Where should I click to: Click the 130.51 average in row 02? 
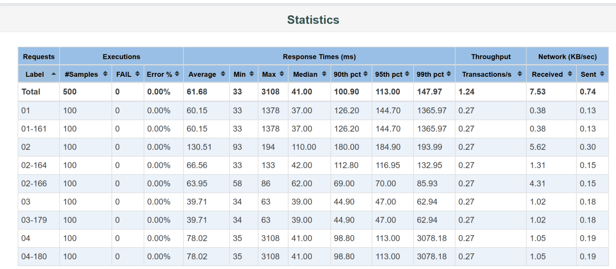(x=199, y=147)
